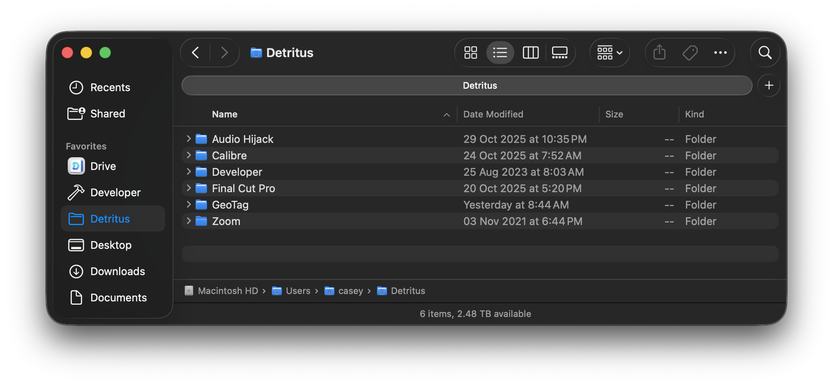The image size is (833, 386).
Task: Switch to icon grid view
Action: (470, 53)
